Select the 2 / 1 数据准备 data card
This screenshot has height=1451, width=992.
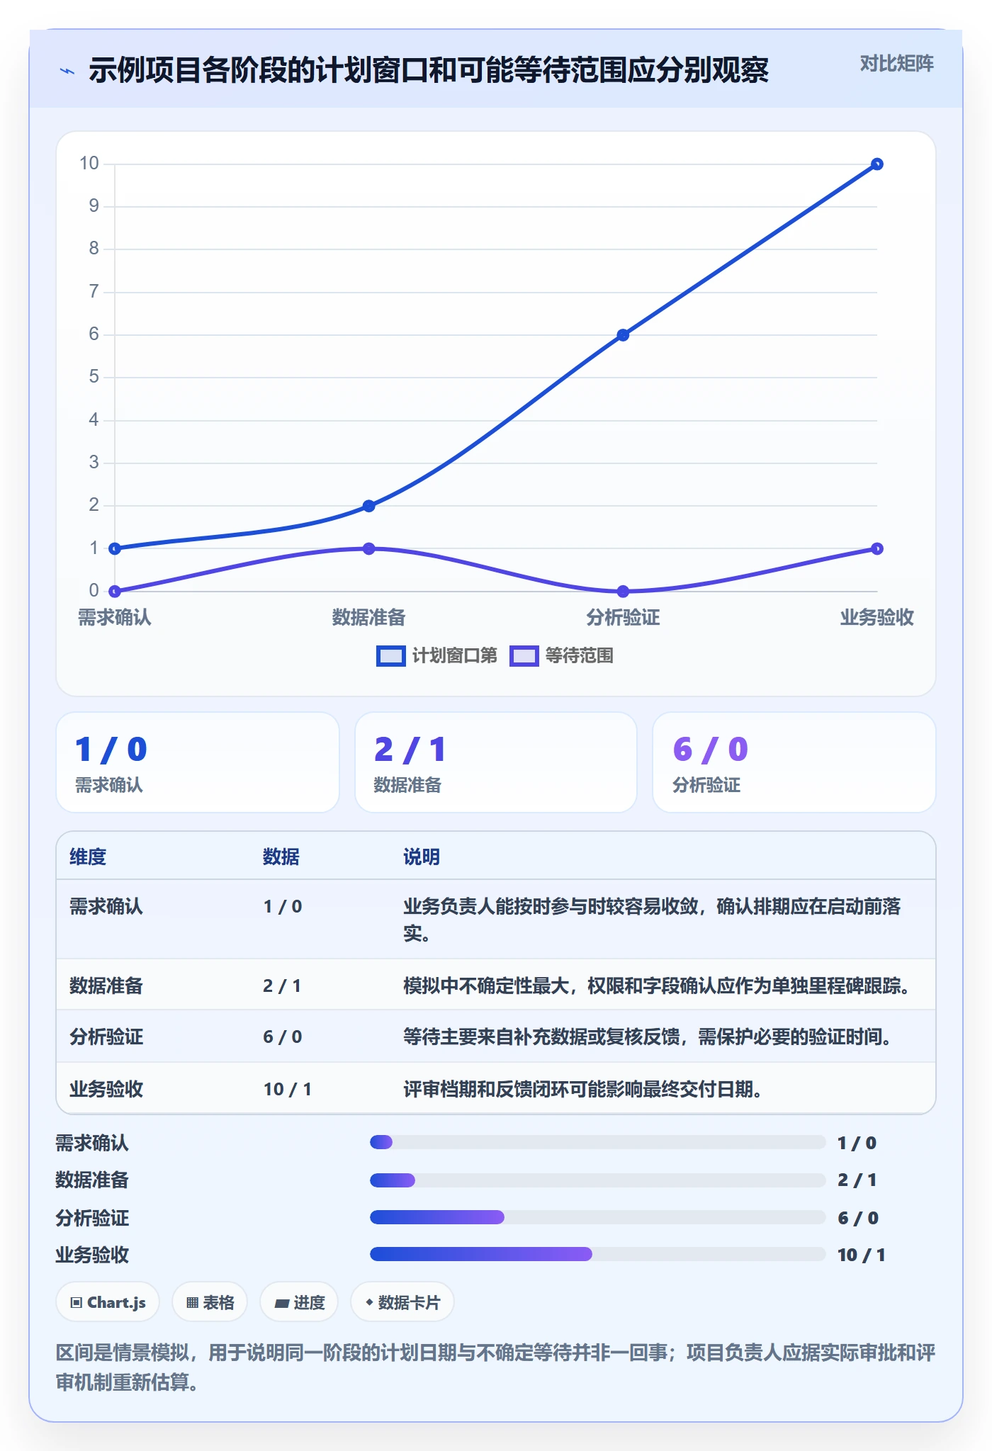pos(496,762)
